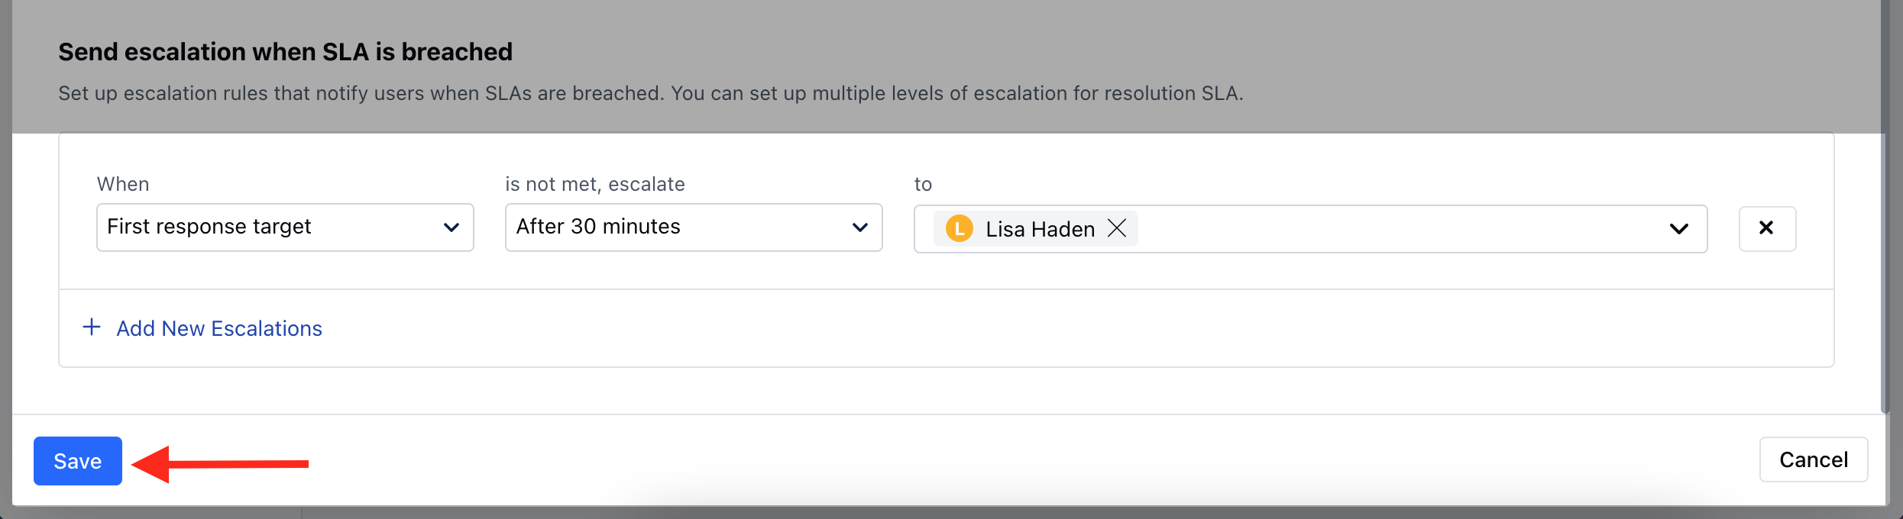Cancel the SLA escalation changes

tap(1814, 459)
